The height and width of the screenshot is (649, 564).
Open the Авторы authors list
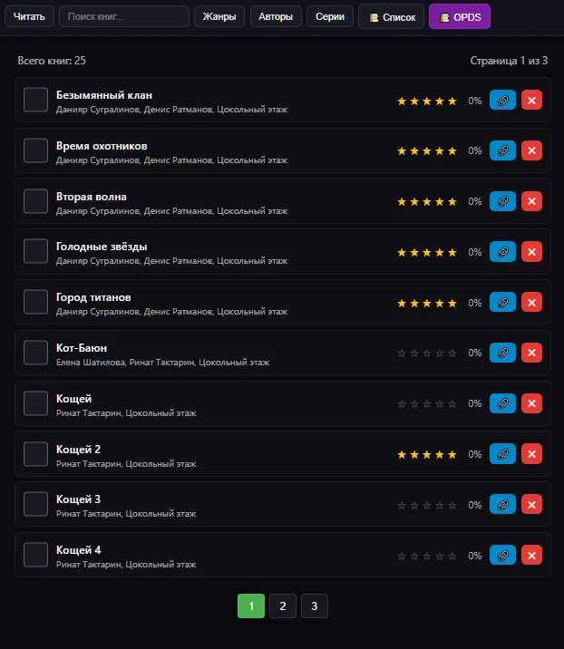click(x=276, y=16)
